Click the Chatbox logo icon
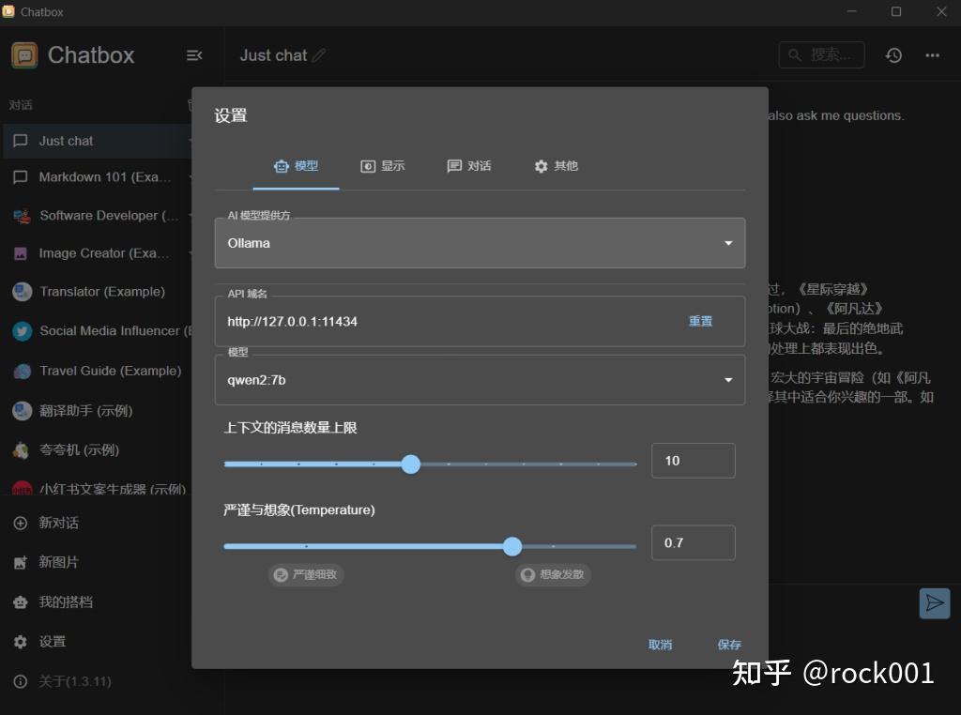Screen dimensions: 961x715 point(23,54)
